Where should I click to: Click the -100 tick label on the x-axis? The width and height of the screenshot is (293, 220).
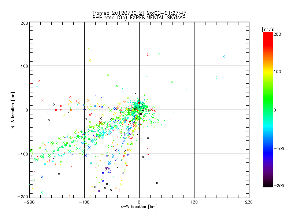(84, 202)
